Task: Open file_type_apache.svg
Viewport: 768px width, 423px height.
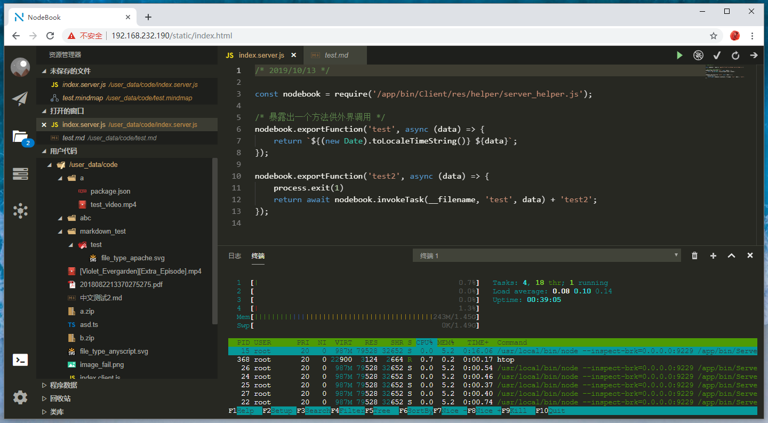Action: [133, 258]
